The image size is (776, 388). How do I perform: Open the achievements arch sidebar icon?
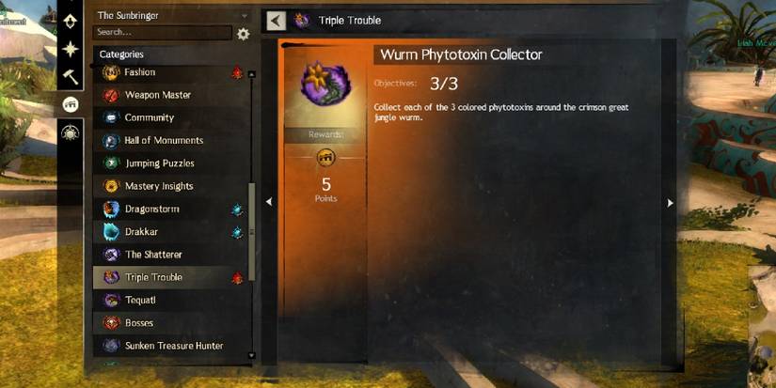[x=71, y=104]
